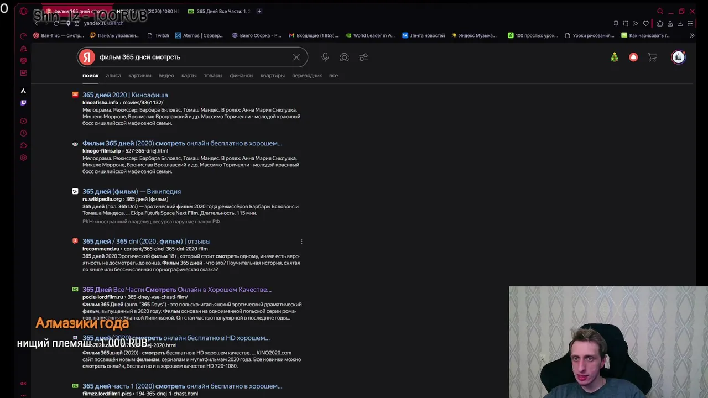The image size is (708, 398).
Task: Open the Twitch panel in the sidebar
Action: tap(23, 103)
